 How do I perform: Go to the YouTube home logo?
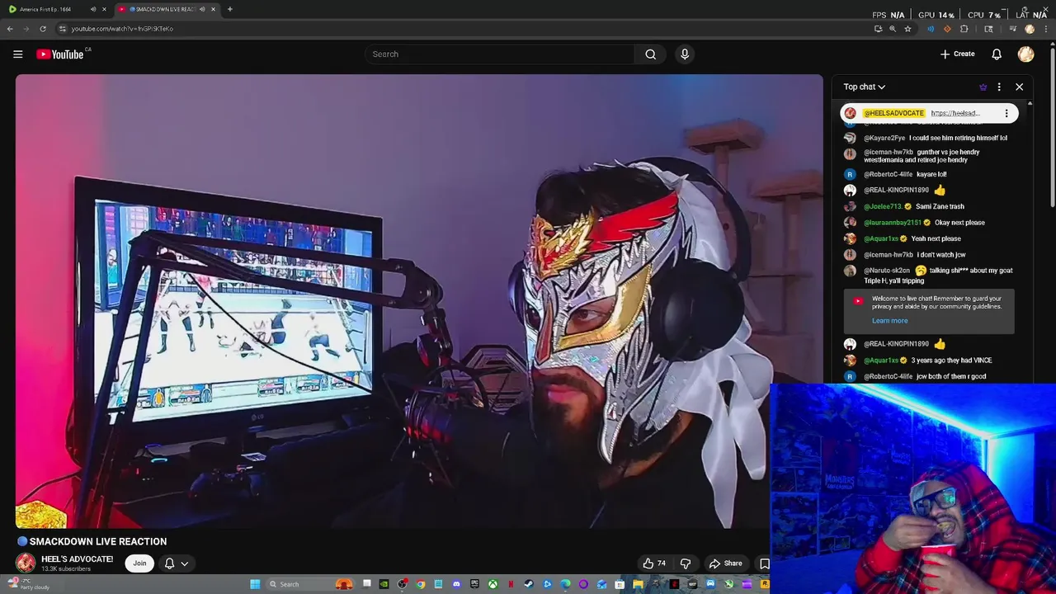click(x=60, y=54)
